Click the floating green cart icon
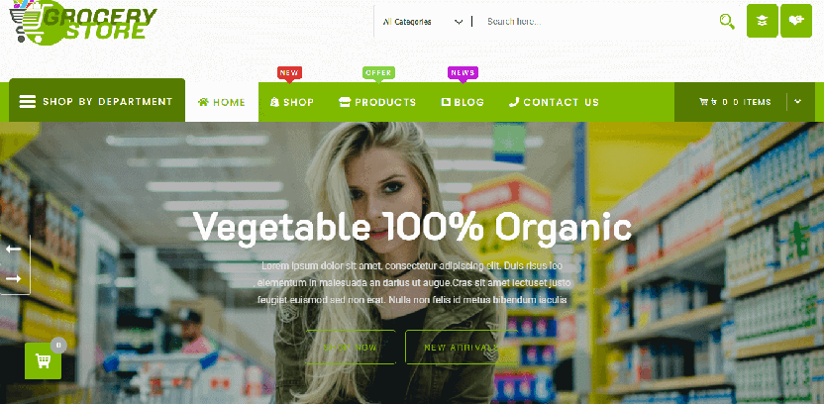 click(44, 360)
